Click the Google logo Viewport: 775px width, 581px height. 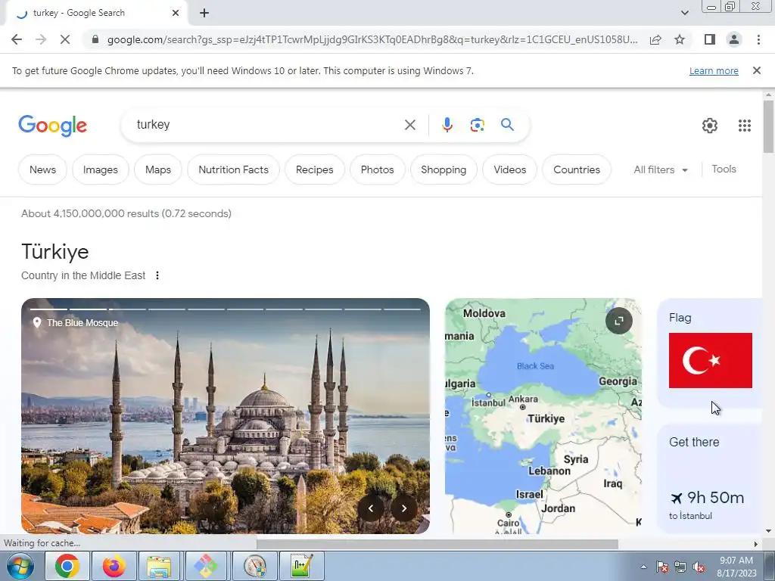point(53,126)
